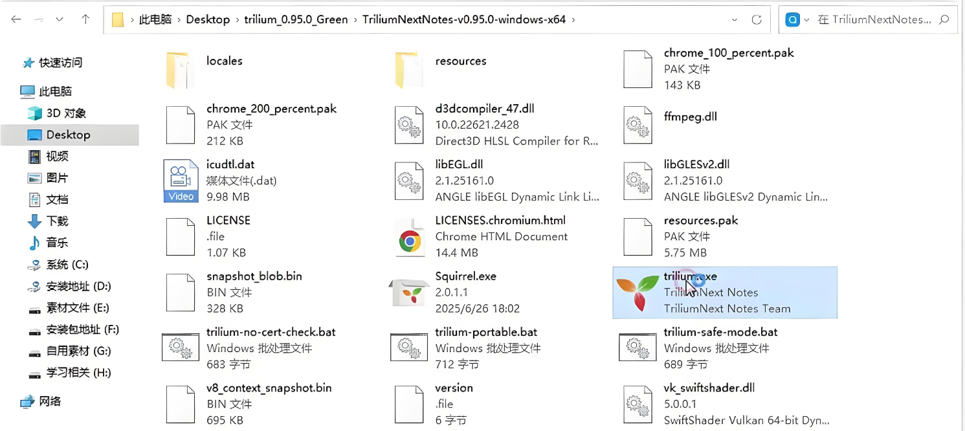Viewport: 965px width, 431px height.
Task: Click the search box for TriliumNextNotes
Action: (869, 19)
